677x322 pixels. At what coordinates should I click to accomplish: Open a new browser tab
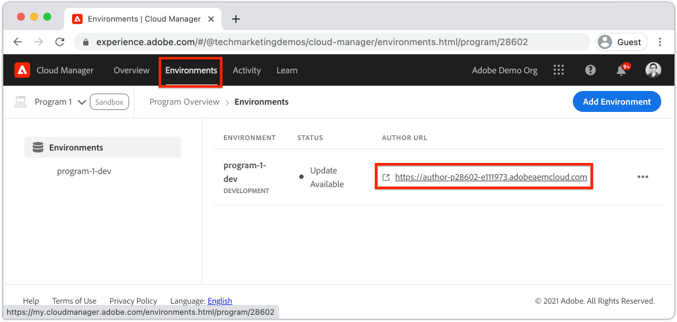[236, 19]
